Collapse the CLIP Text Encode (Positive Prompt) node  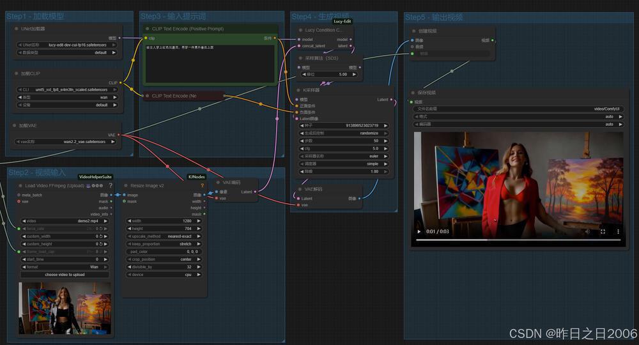click(147, 29)
